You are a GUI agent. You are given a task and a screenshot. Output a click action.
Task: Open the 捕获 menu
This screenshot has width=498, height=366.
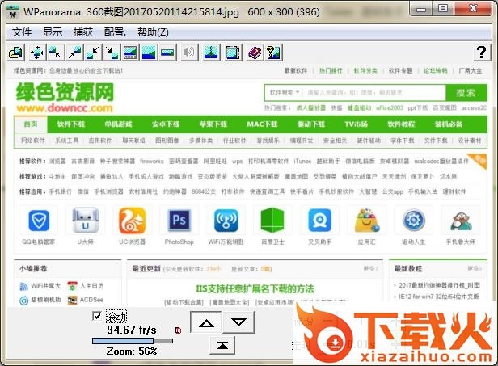[x=83, y=32]
